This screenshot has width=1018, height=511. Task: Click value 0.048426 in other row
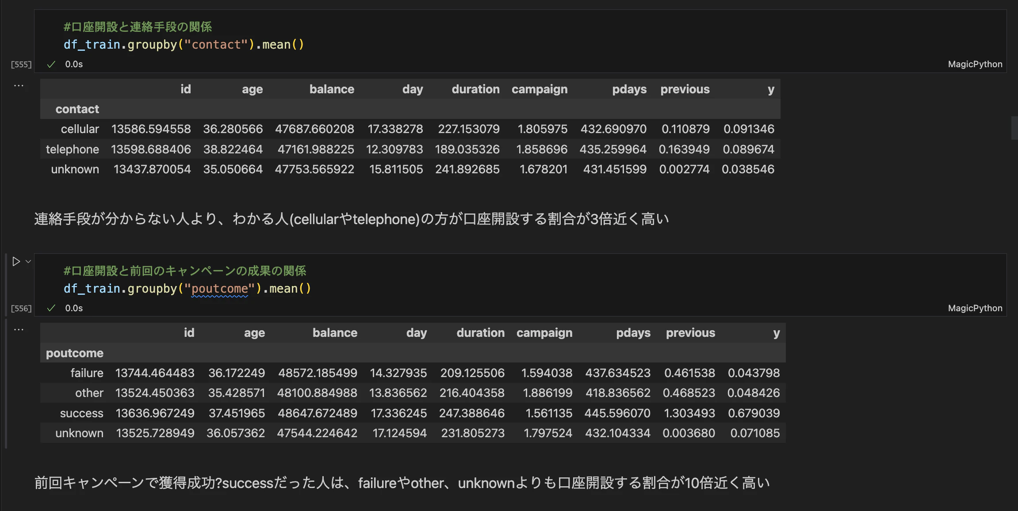[753, 393]
